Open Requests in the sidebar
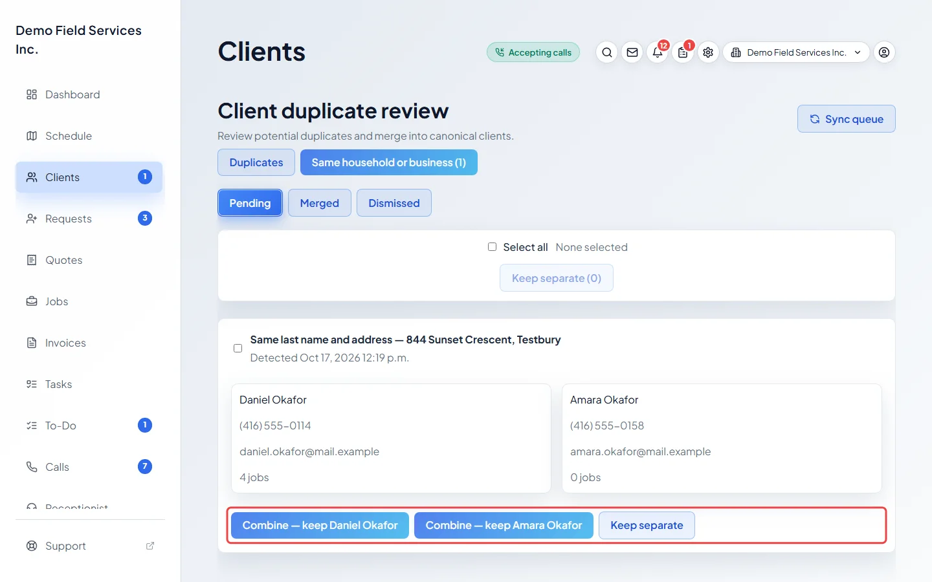This screenshot has width=932, height=582. click(x=89, y=219)
